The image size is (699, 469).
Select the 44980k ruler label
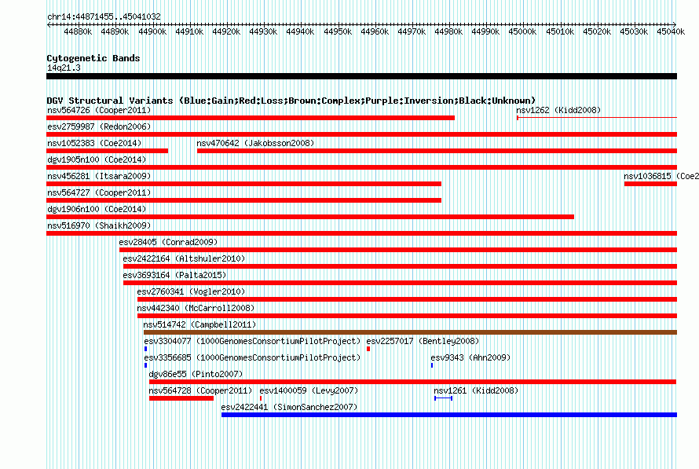click(x=449, y=31)
